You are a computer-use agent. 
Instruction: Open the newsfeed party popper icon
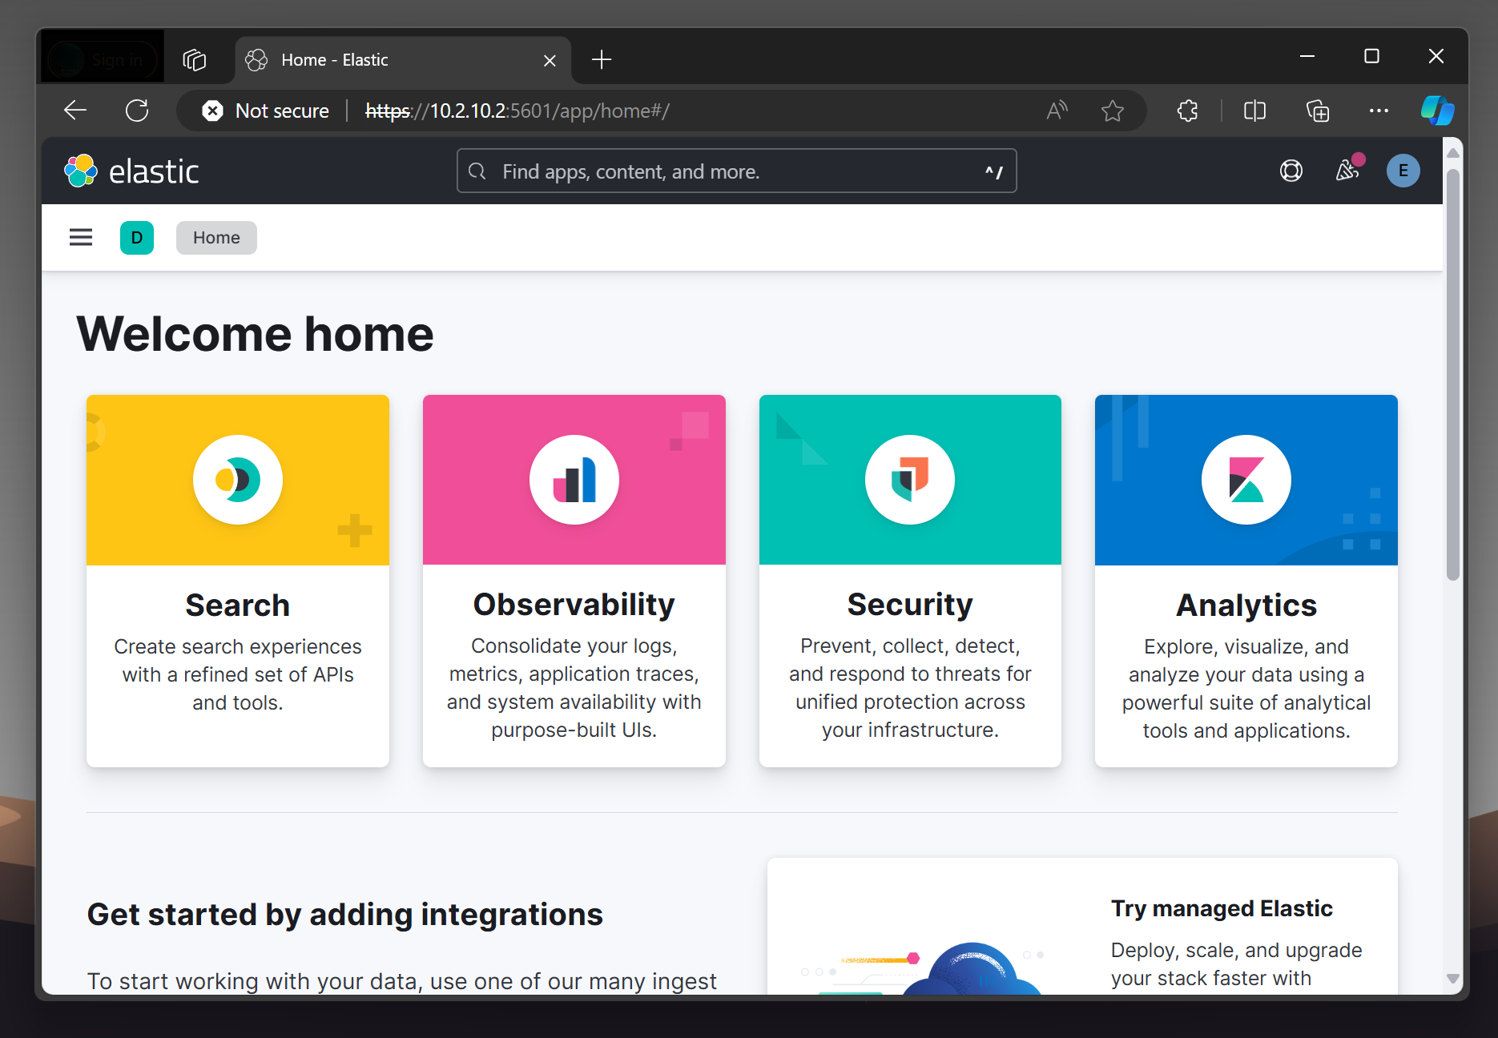[x=1347, y=170]
